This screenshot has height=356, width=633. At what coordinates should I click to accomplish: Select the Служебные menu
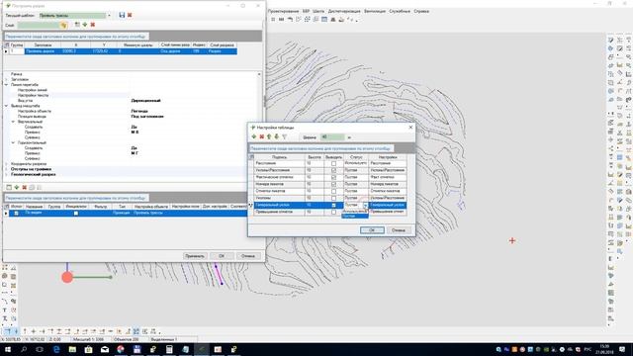[x=400, y=11]
